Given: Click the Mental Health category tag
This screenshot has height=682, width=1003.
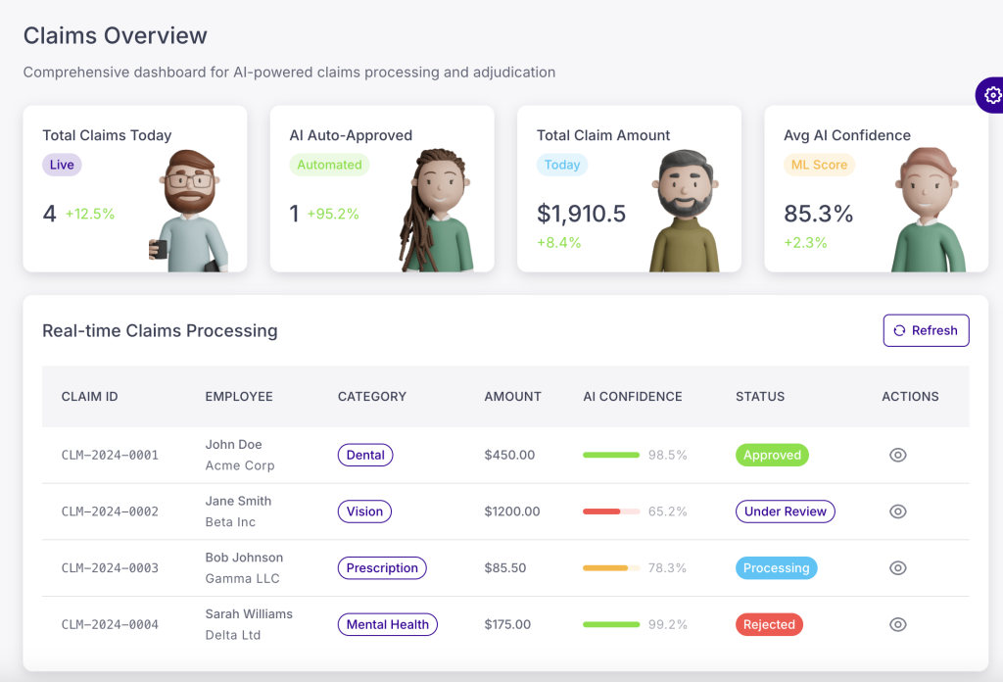Looking at the screenshot, I should click(x=388, y=624).
